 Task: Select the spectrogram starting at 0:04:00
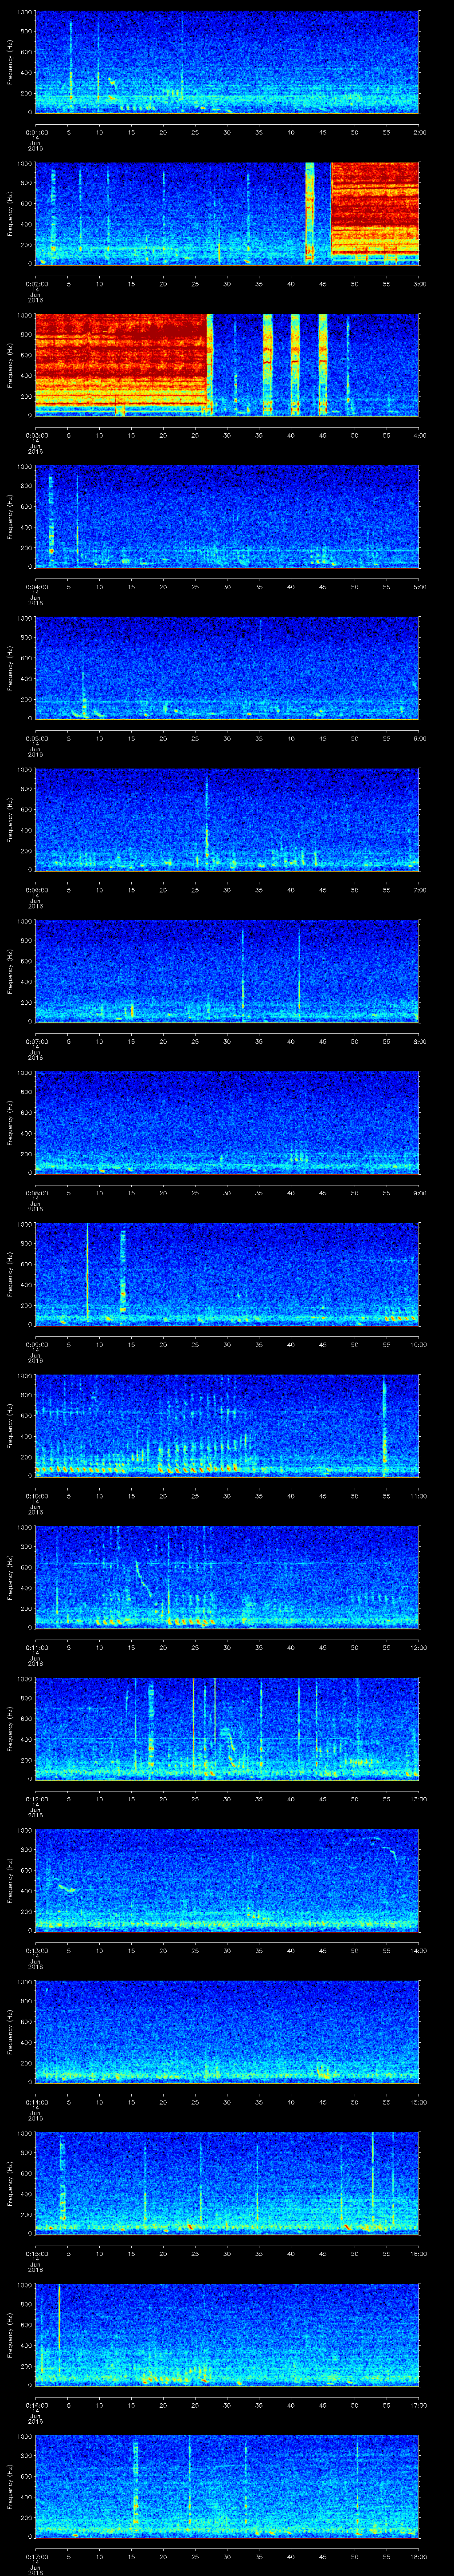(x=227, y=516)
